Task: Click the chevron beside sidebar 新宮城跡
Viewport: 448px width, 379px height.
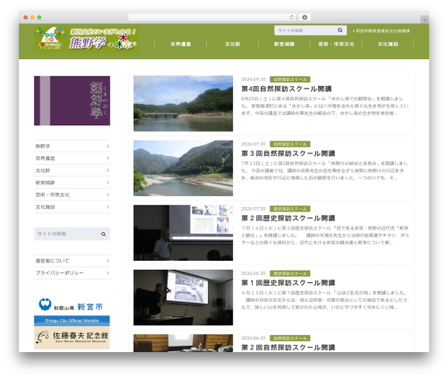Action: point(108,183)
